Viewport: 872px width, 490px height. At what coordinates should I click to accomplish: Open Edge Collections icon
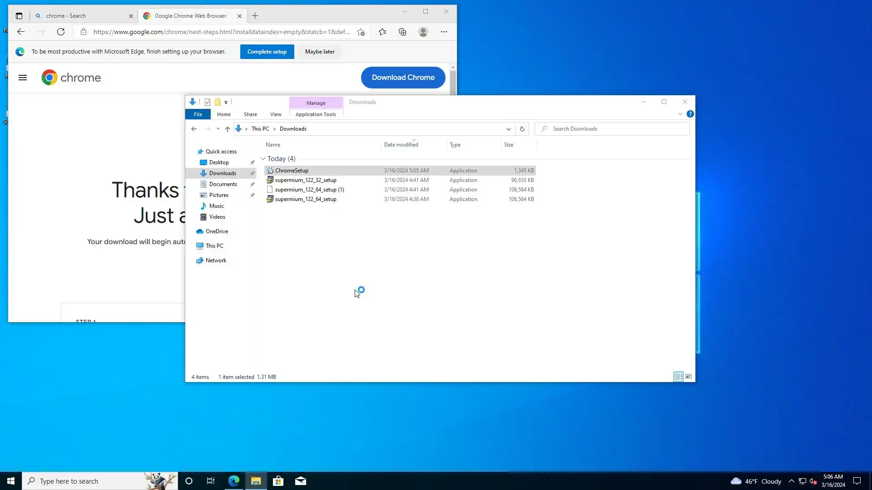click(402, 32)
